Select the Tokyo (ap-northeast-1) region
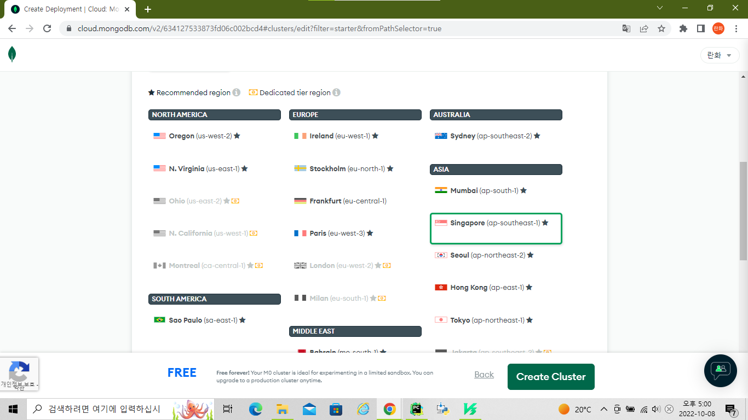 coord(496,320)
